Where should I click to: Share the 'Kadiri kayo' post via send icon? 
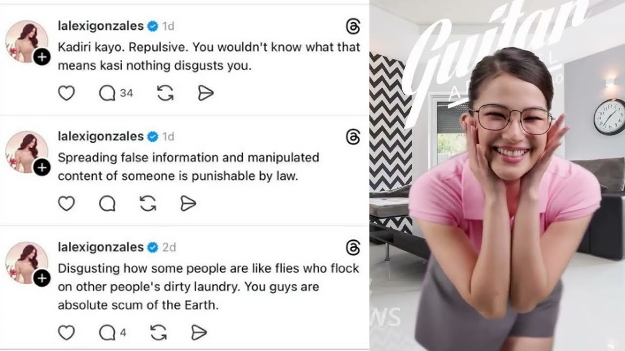206,93
